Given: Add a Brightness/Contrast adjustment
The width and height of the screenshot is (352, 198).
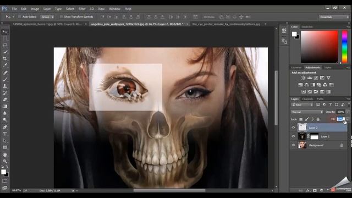Looking at the screenshot, I should [303, 78].
